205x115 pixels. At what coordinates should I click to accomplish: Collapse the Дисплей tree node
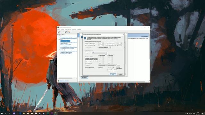[58, 40]
